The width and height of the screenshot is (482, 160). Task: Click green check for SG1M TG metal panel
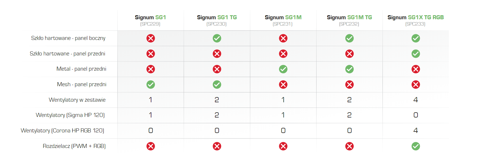tap(349, 69)
